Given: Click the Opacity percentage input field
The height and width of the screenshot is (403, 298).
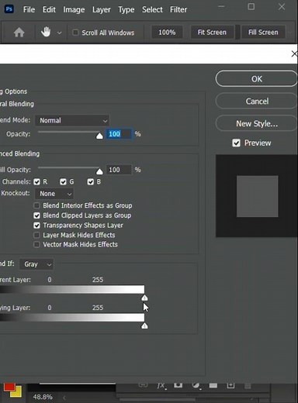Looking at the screenshot, I should (120, 134).
